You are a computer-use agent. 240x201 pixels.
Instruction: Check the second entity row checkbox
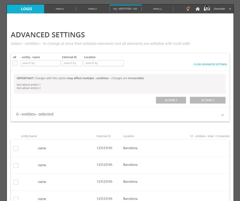click(16, 165)
